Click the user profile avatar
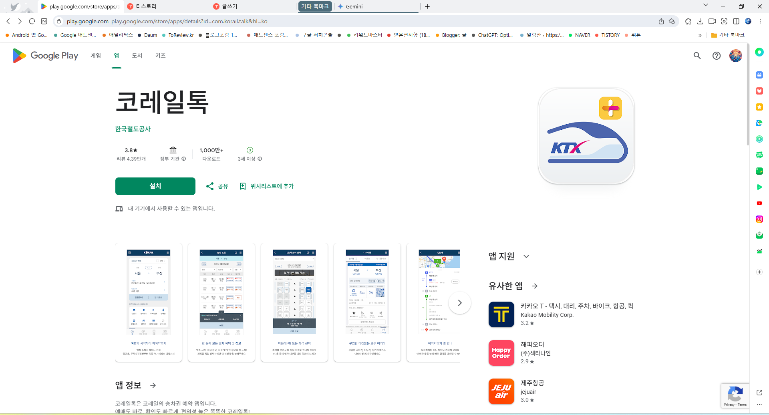Image resolution: width=769 pixels, height=415 pixels. (735, 56)
